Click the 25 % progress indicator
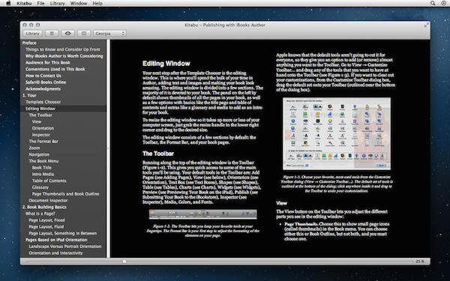This screenshot has width=450, height=281. tap(420, 262)
